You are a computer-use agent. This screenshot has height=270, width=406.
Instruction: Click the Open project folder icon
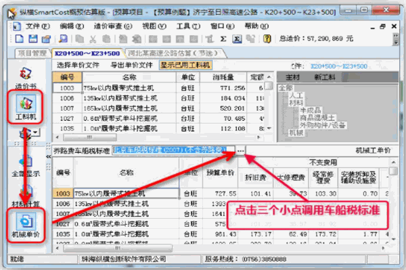(x=46, y=38)
